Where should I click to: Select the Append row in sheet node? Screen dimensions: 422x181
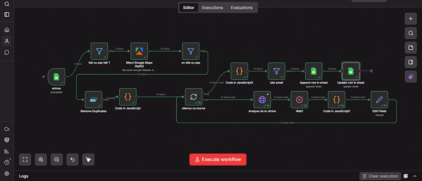[x=313, y=71]
